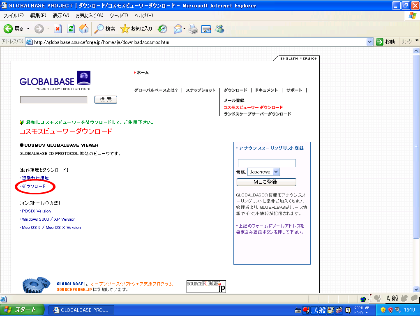The image size is (420, 316).
Task: Click the IE page icon in address bar
Action: pyautogui.click(x=30, y=42)
